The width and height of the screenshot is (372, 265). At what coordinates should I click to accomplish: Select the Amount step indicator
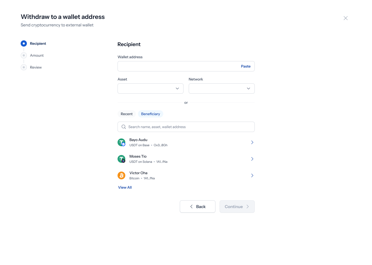[24, 55]
